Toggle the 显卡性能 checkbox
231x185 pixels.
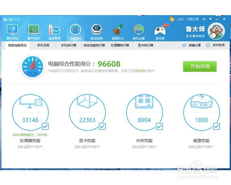(x=102, y=126)
